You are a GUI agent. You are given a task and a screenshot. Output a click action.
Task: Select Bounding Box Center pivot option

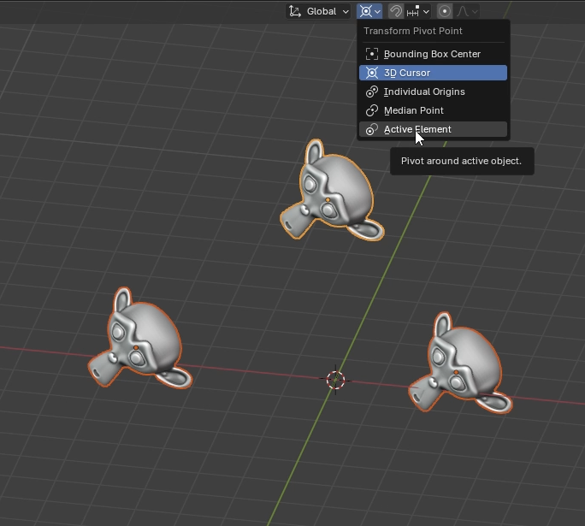pos(433,54)
